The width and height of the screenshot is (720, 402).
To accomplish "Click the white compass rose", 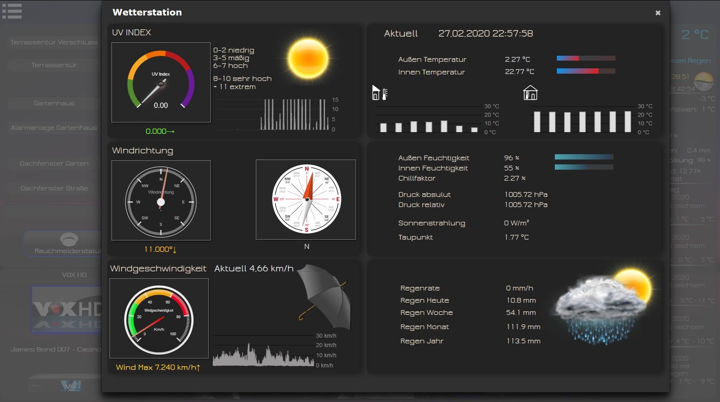I will coord(306,199).
